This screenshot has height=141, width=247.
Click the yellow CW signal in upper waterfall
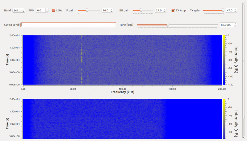[x=82, y=60]
